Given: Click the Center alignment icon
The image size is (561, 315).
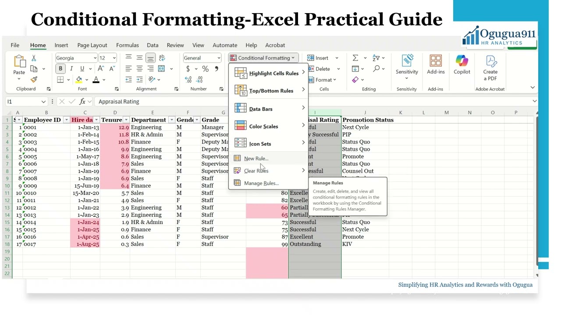Looking at the screenshot, I should (x=139, y=69).
